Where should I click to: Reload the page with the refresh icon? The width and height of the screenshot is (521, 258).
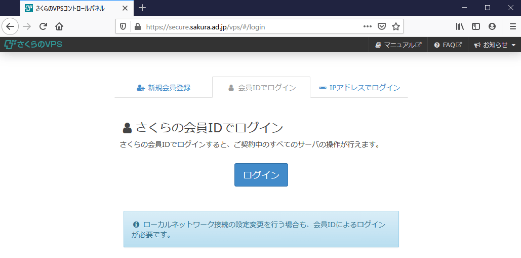(43, 26)
